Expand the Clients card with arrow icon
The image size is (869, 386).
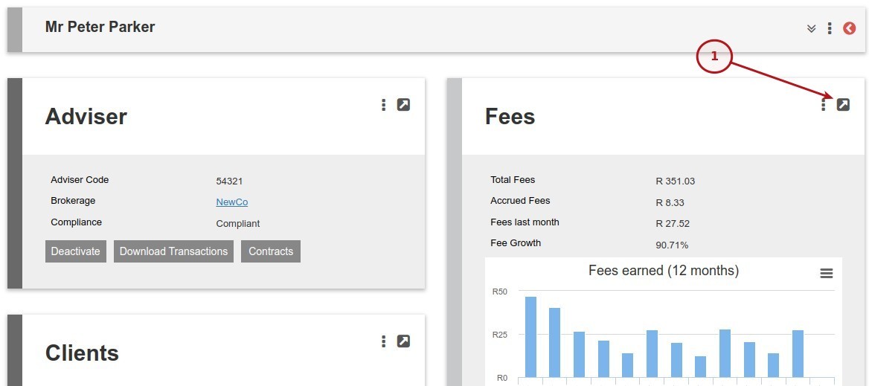coord(403,341)
